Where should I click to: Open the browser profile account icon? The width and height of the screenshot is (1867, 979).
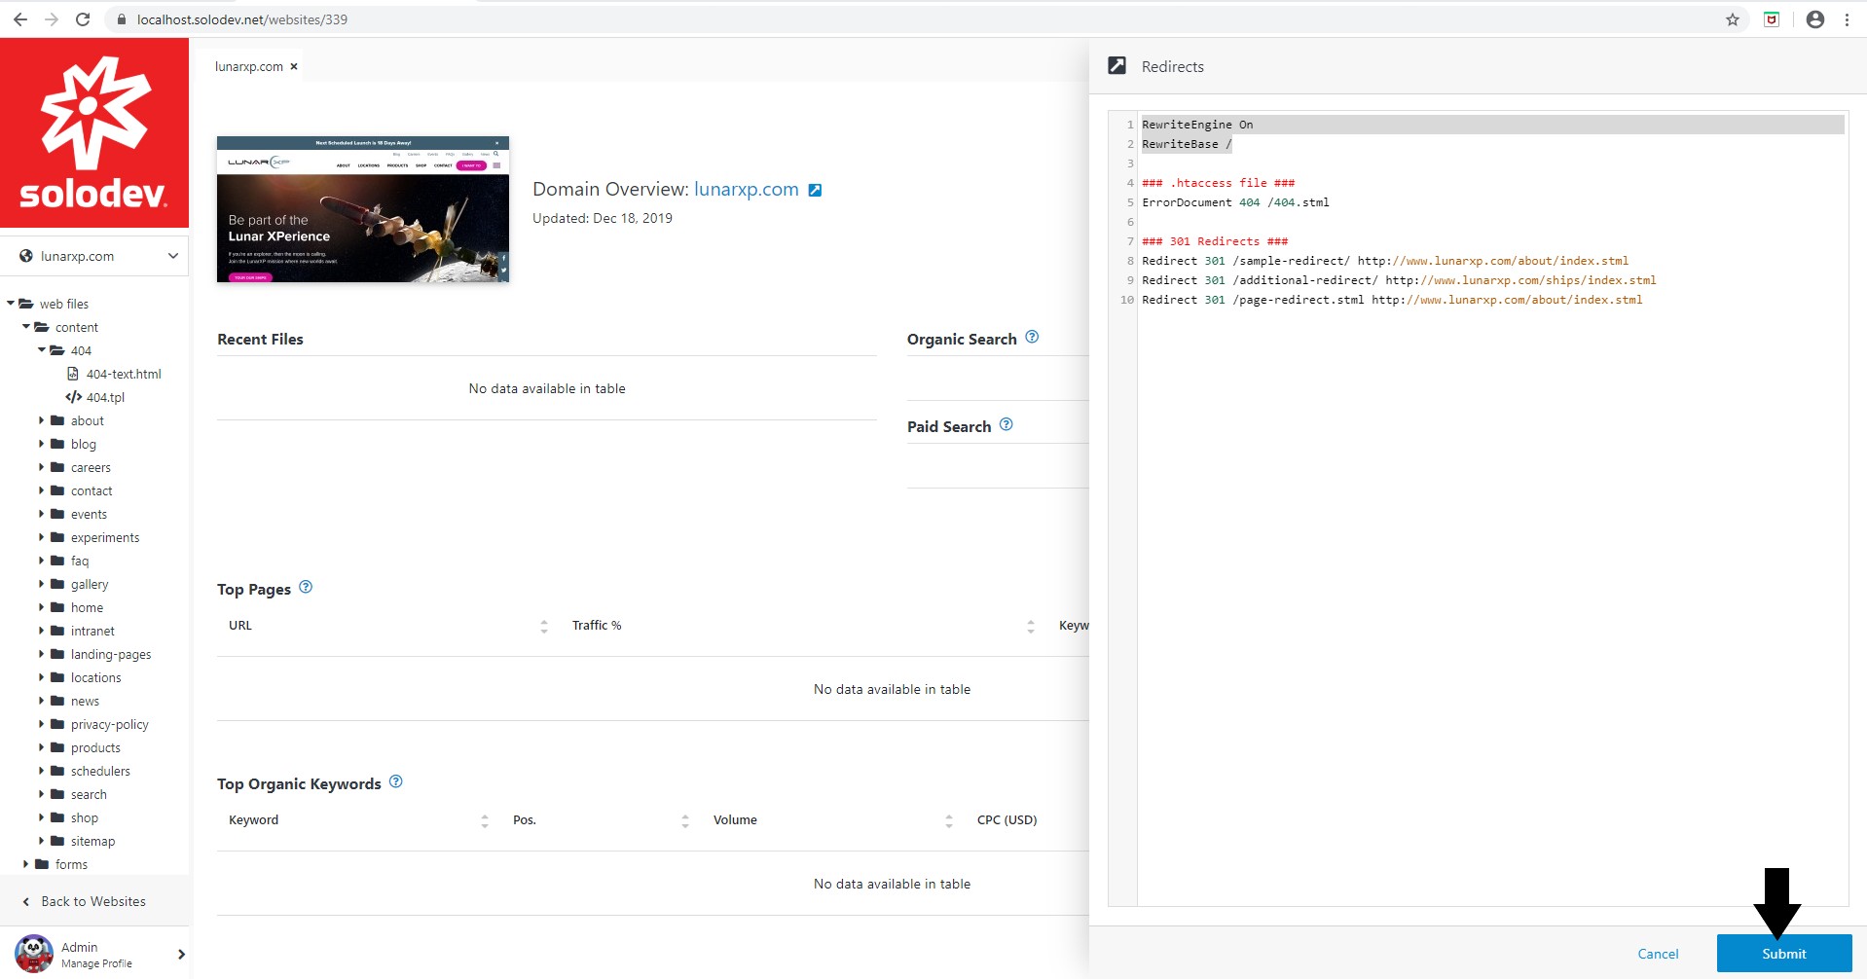click(x=1814, y=19)
